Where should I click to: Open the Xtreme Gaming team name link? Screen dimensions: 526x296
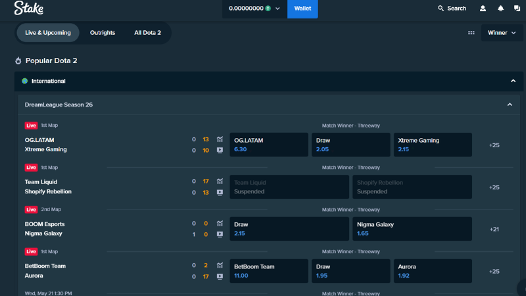(x=45, y=149)
